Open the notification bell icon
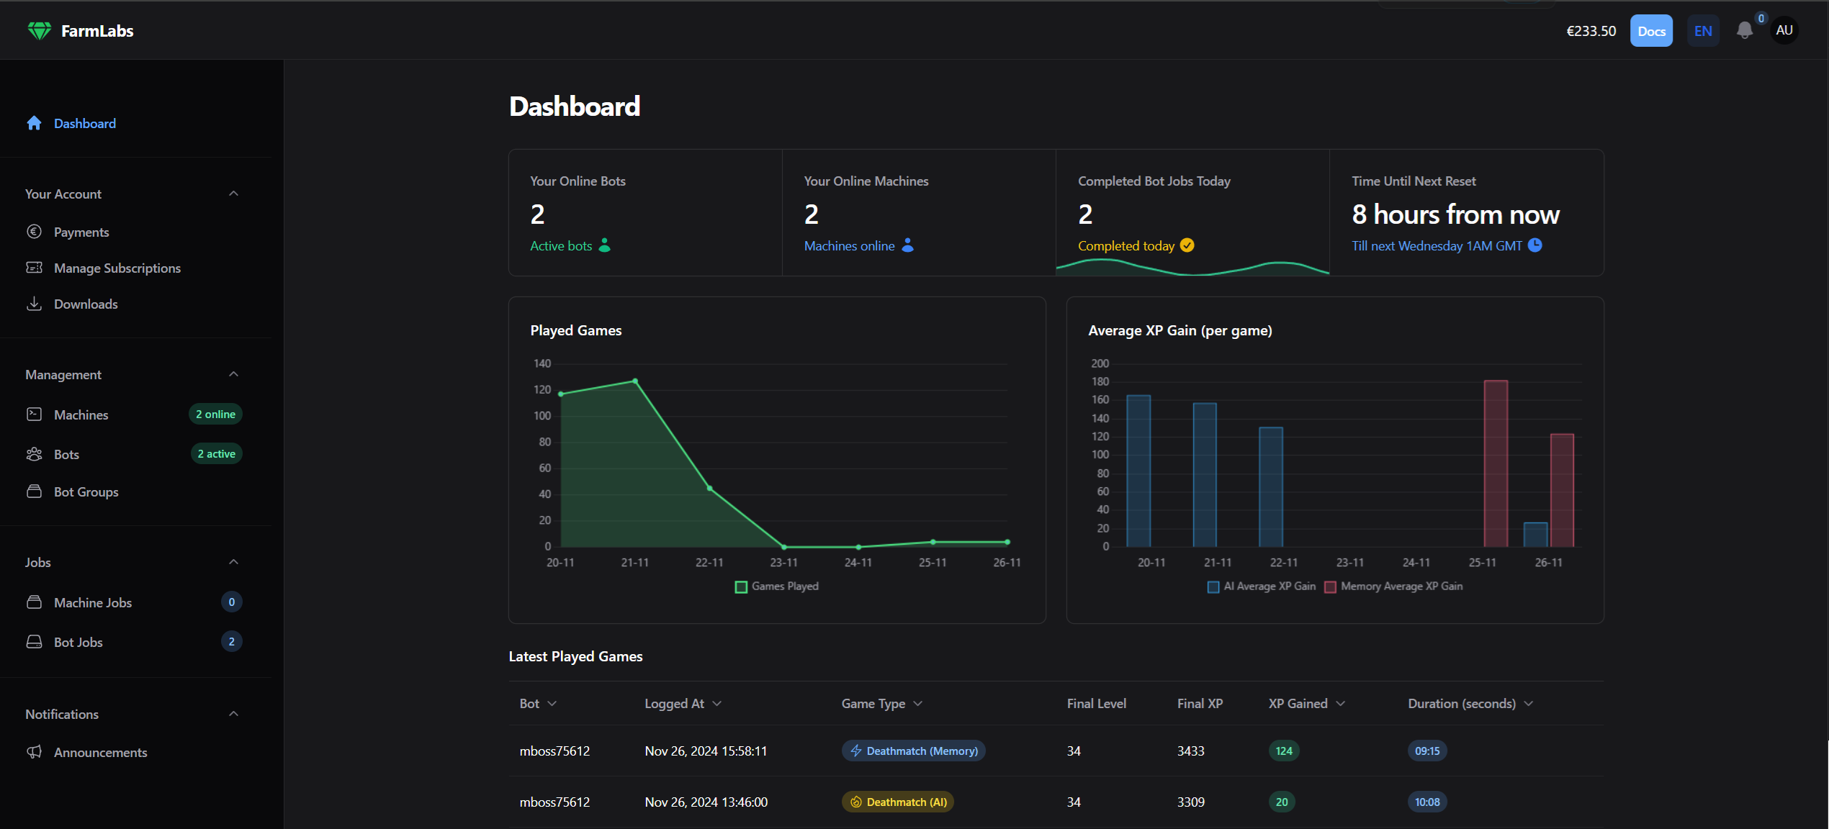1829x829 pixels. coord(1744,30)
